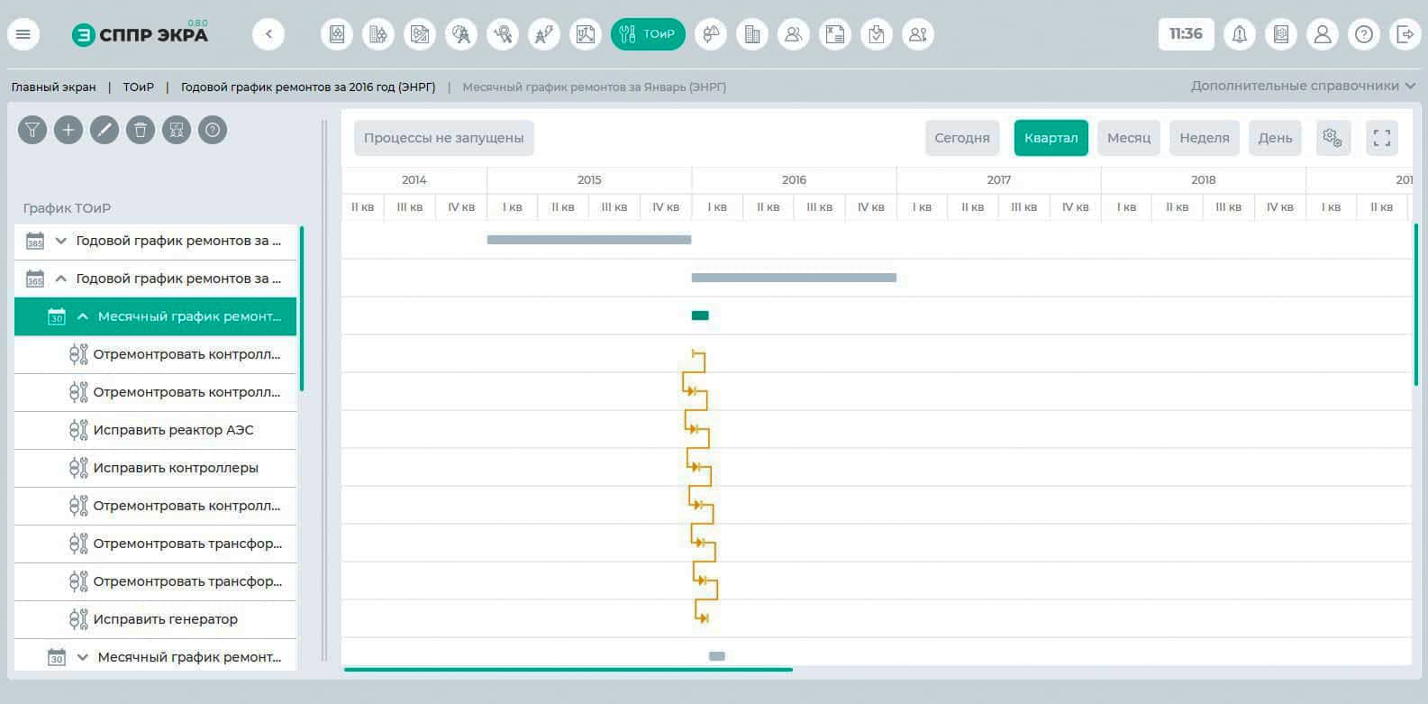Image resolution: width=1428 pixels, height=704 pixels.
Task: Select the active ТОиР module tab
Action: (648, 34)
